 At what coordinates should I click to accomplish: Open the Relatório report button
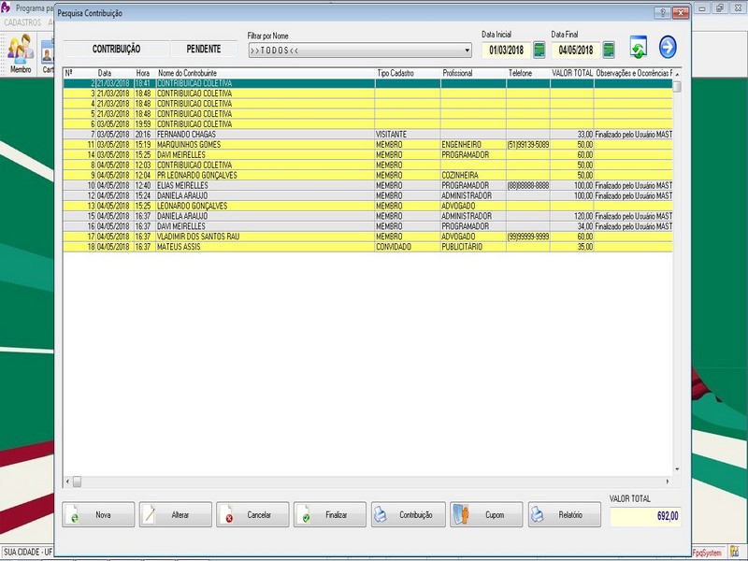(562, 515)
